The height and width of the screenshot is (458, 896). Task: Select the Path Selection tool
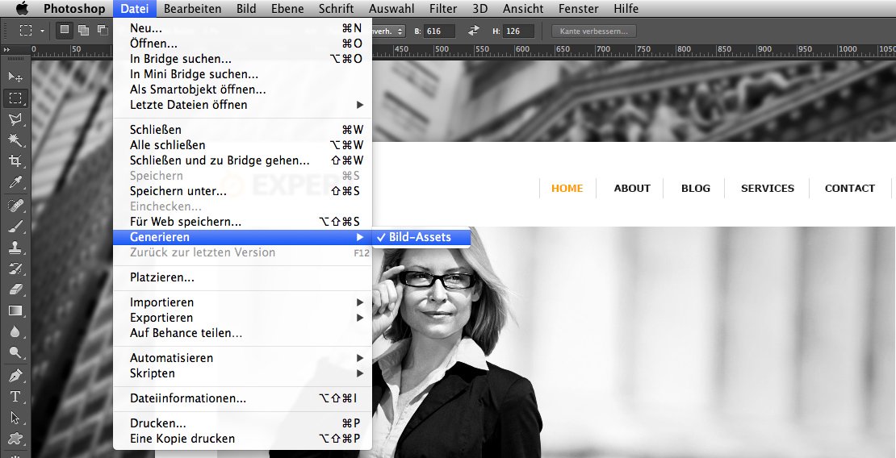pos(15,418)
